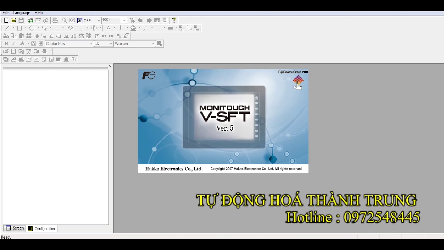444x250 pixels.
Task: Click the bar graph part icon
Action: click(x=51, y=59)
